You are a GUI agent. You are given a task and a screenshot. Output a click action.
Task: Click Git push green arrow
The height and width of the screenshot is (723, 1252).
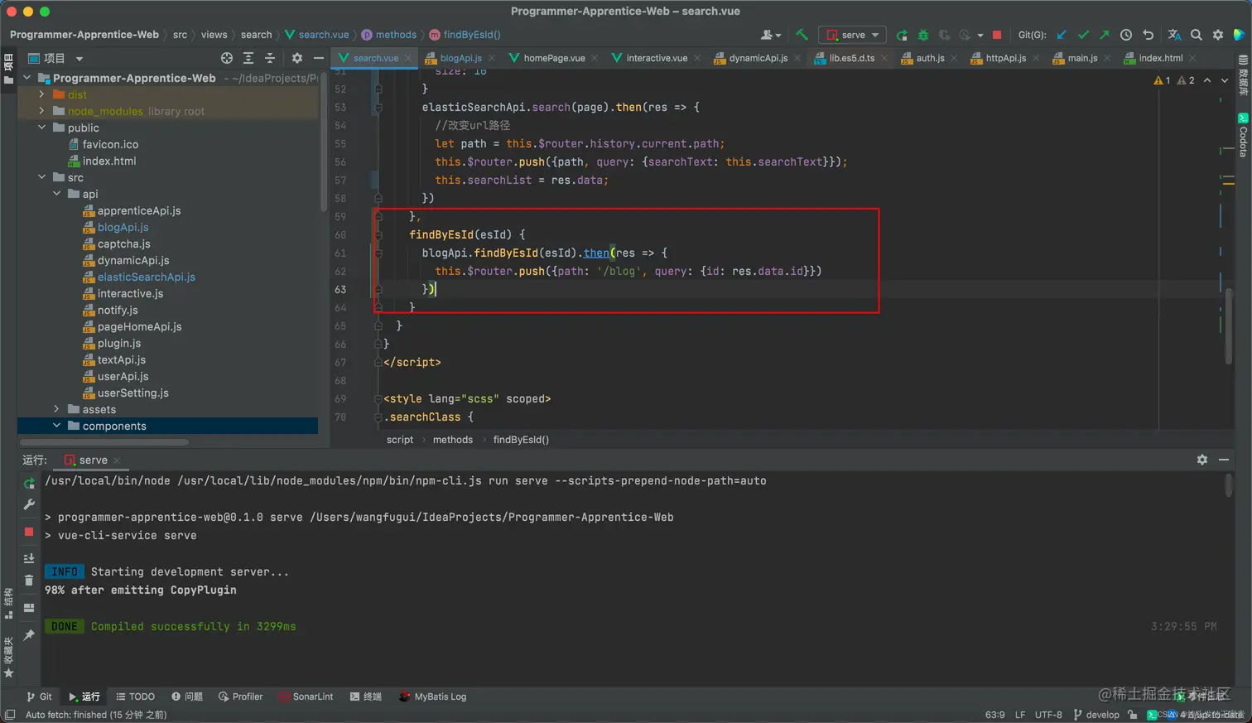pos(1105,35)
